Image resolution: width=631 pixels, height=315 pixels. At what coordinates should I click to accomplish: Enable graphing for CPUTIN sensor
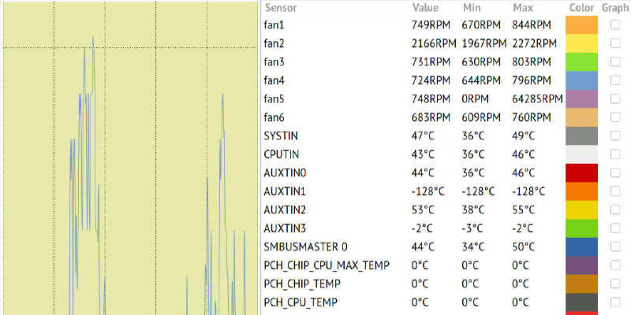[615, 154]
